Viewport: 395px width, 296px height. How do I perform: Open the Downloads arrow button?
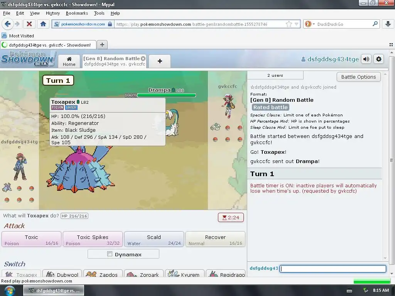coord(388,24)
